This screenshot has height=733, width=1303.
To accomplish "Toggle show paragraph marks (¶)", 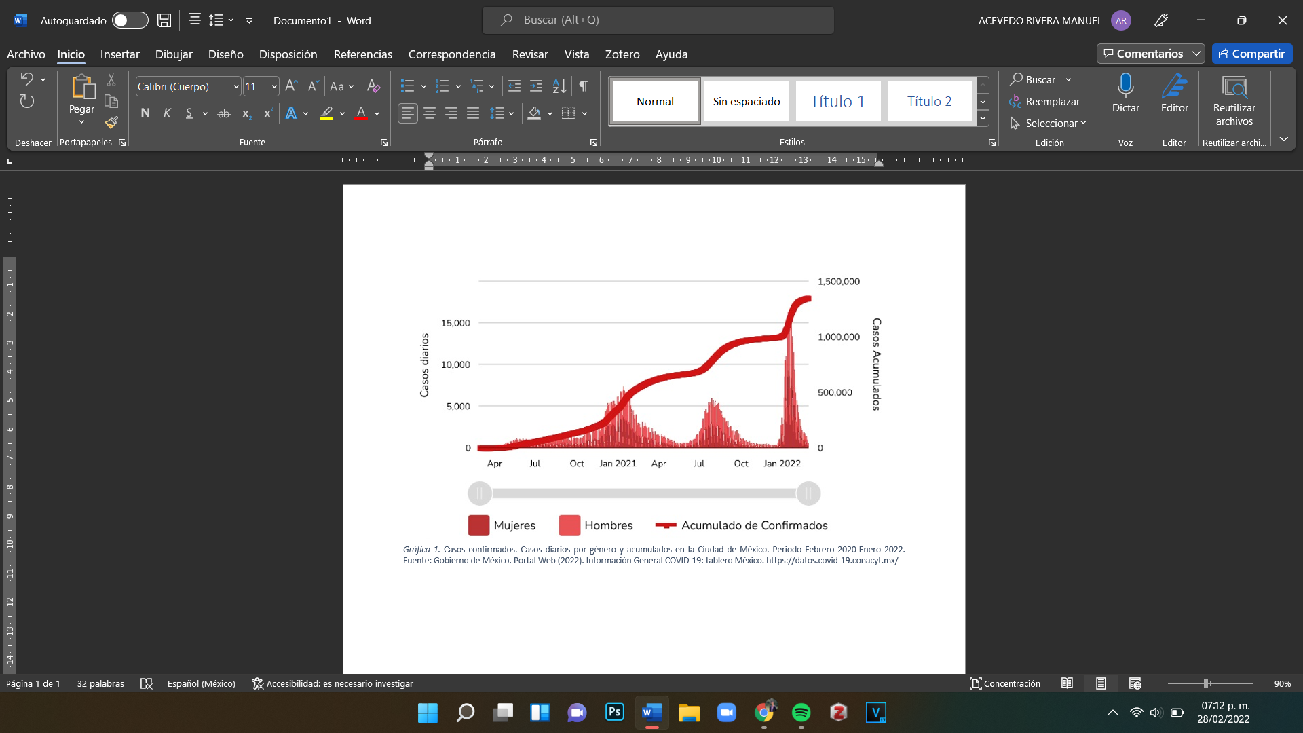I will pyautogui.click(x=584, y=86).
